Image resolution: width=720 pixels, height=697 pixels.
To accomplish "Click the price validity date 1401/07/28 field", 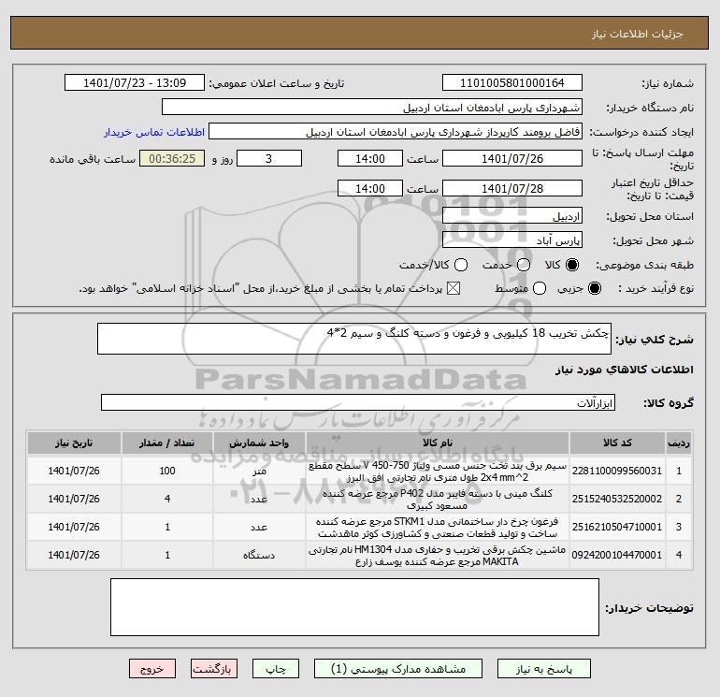I will [x=512, y=189].
